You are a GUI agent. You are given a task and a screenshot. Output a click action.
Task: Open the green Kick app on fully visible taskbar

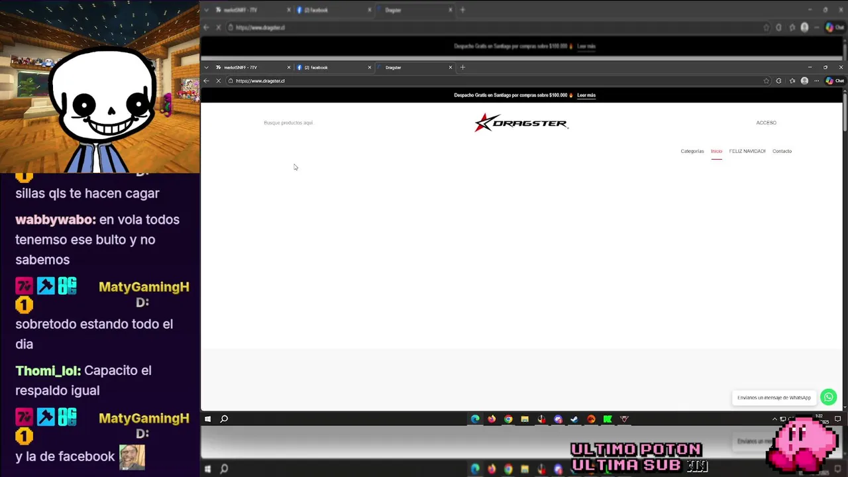[x=608, y=419]
